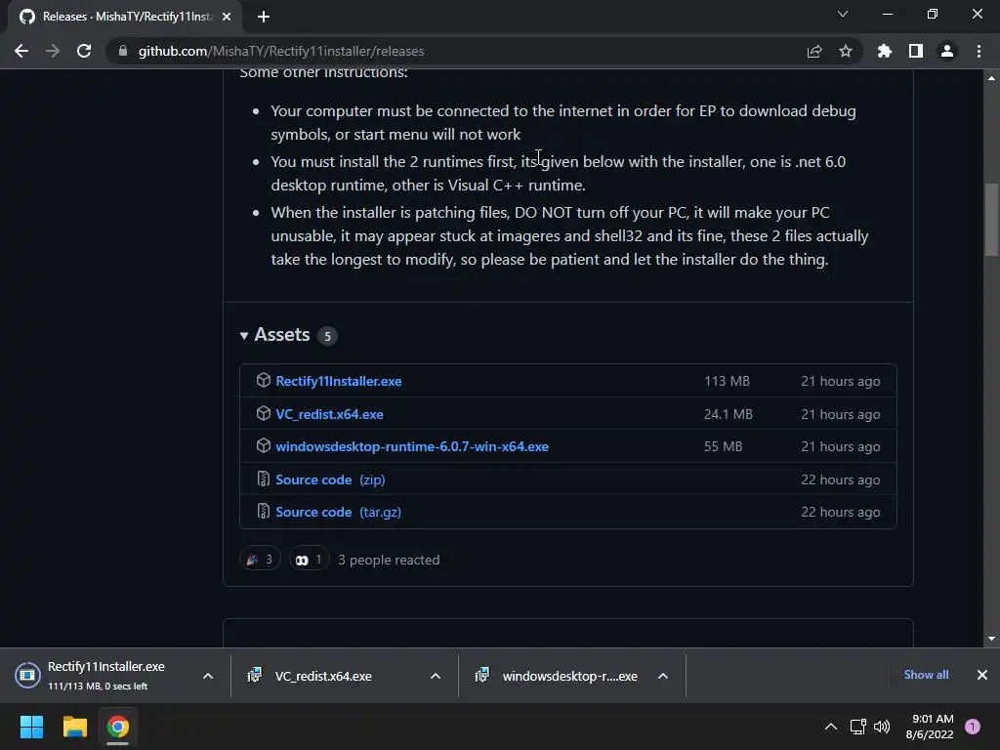Click the Chrome taskbar icon

coord(117,727)
